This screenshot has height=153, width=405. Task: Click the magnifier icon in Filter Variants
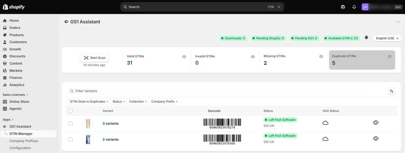pyautogui.click(x=72, y=91)
